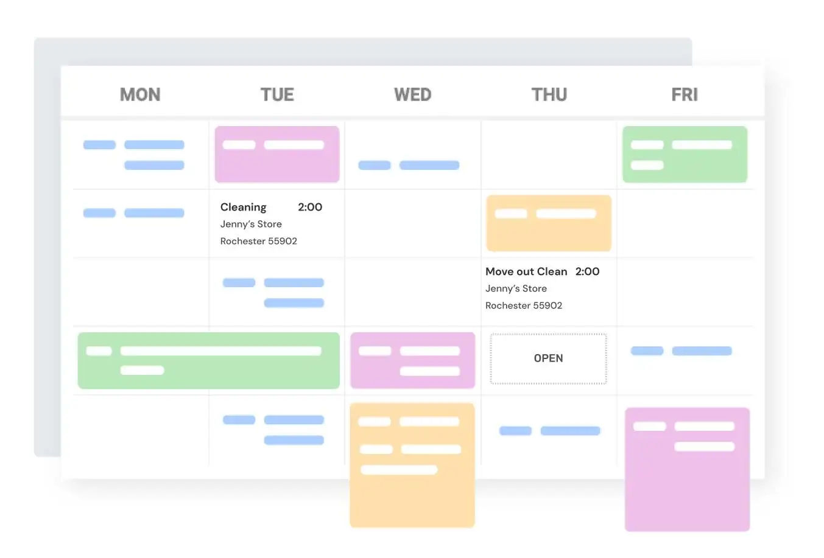Image resolution: width=824 pixels, height=558 pixels.
Task: Select the pink event card on Tuesday
Action: pyautogui.click(x=277, y=154)
